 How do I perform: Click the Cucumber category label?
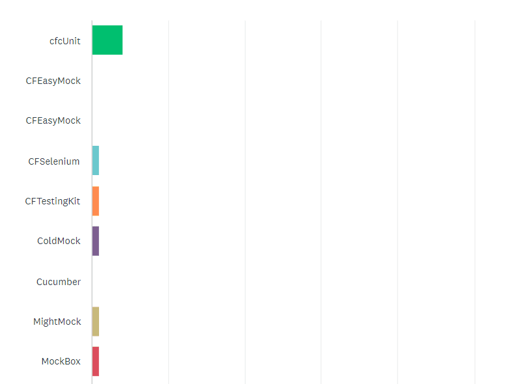(x=59, y=282)
